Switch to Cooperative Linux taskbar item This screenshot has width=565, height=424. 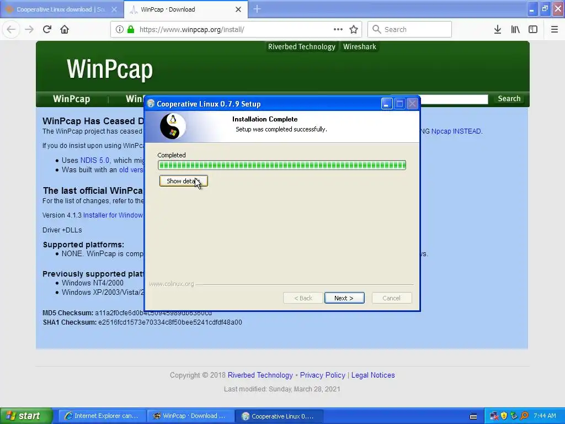pos(279,416)
